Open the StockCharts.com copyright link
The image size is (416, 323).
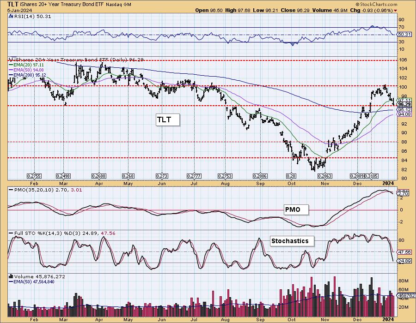click(376, 4)
